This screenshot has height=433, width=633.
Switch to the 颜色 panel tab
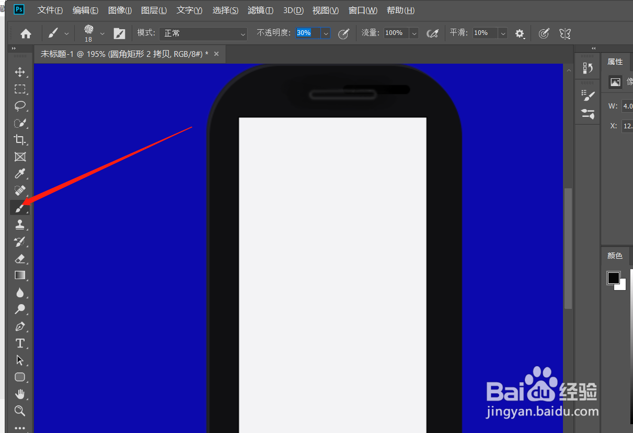[x=615, y=256]
